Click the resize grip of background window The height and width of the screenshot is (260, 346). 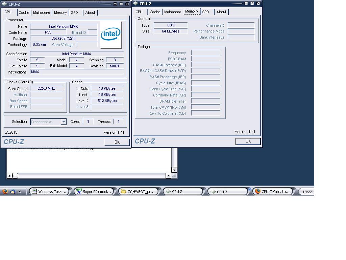pos(174,176)
